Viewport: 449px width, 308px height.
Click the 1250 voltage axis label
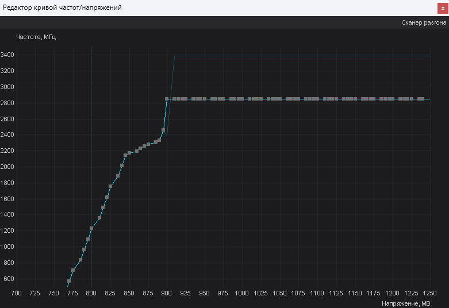430,293
